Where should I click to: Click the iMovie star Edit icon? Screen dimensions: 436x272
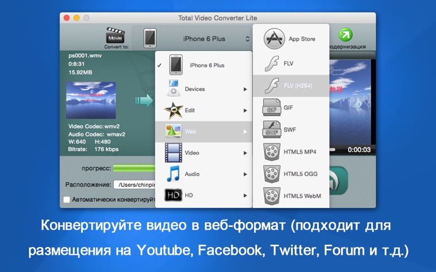point(173,110)
